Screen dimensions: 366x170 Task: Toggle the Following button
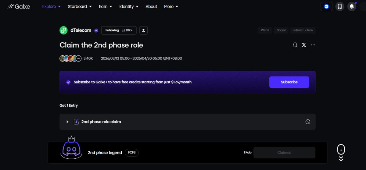coord(119,30)
